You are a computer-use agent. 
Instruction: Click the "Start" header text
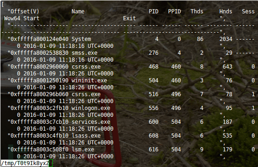click(x=31, y=18)
